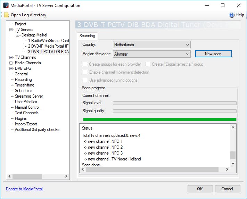
Task: Click the MediaPortal app icon in title bar
Action: point(6,5)
